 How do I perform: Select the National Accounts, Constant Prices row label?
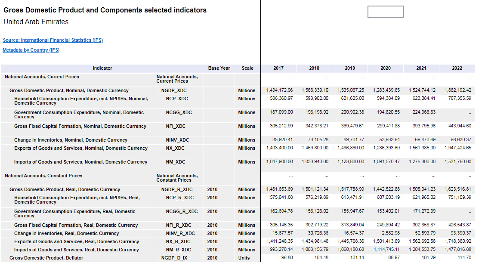coord(43,176)
